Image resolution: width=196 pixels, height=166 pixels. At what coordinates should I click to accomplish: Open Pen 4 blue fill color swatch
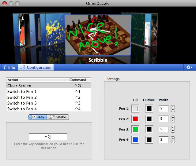pyautogui.click(x=135, y=140)
